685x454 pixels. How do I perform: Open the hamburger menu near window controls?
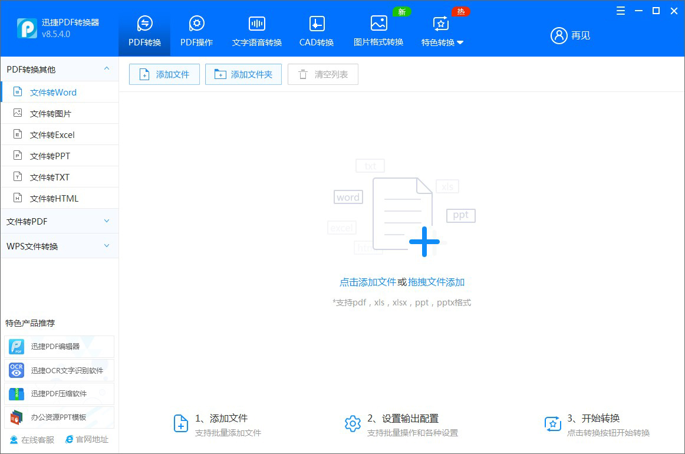coord(620,11)
